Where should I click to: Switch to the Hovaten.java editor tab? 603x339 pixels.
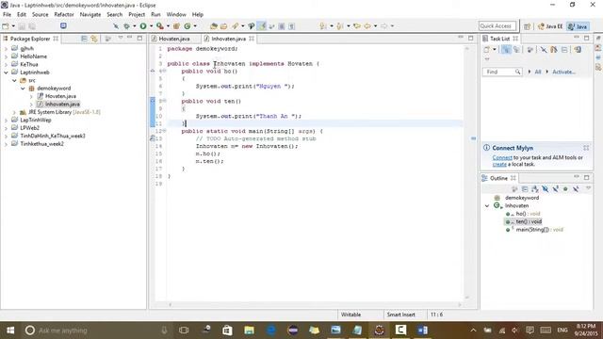[174, 39]
